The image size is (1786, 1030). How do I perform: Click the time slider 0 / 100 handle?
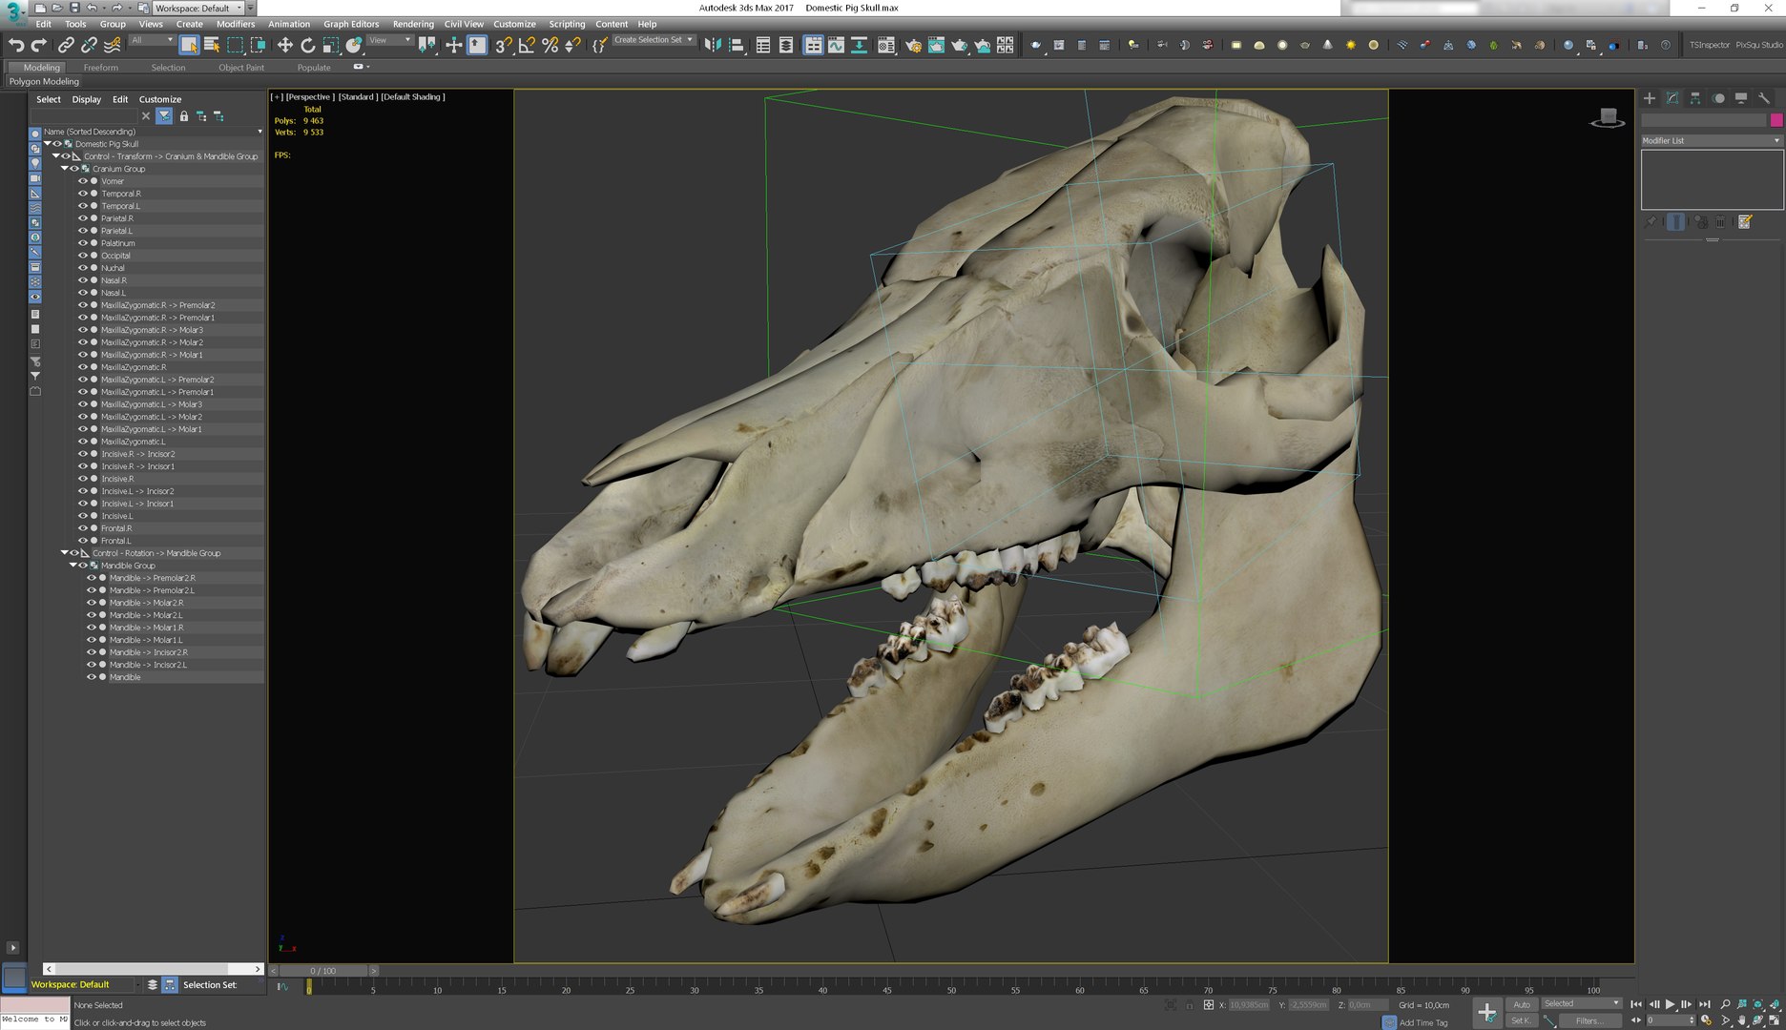323,971
